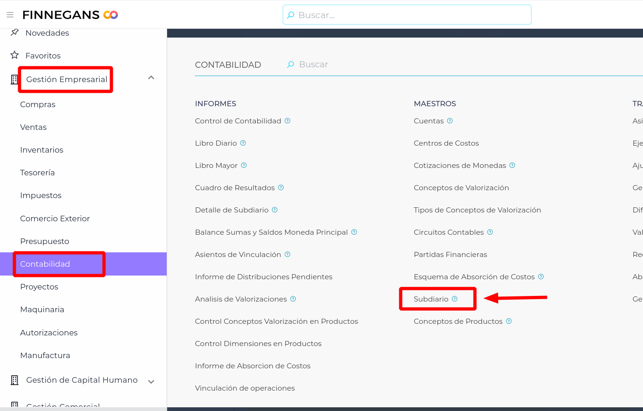643x411 pixels.
Task: Click help icon next to Cotizaciones de Monedas
Action: pyautogui.click(x=512, y=165)
